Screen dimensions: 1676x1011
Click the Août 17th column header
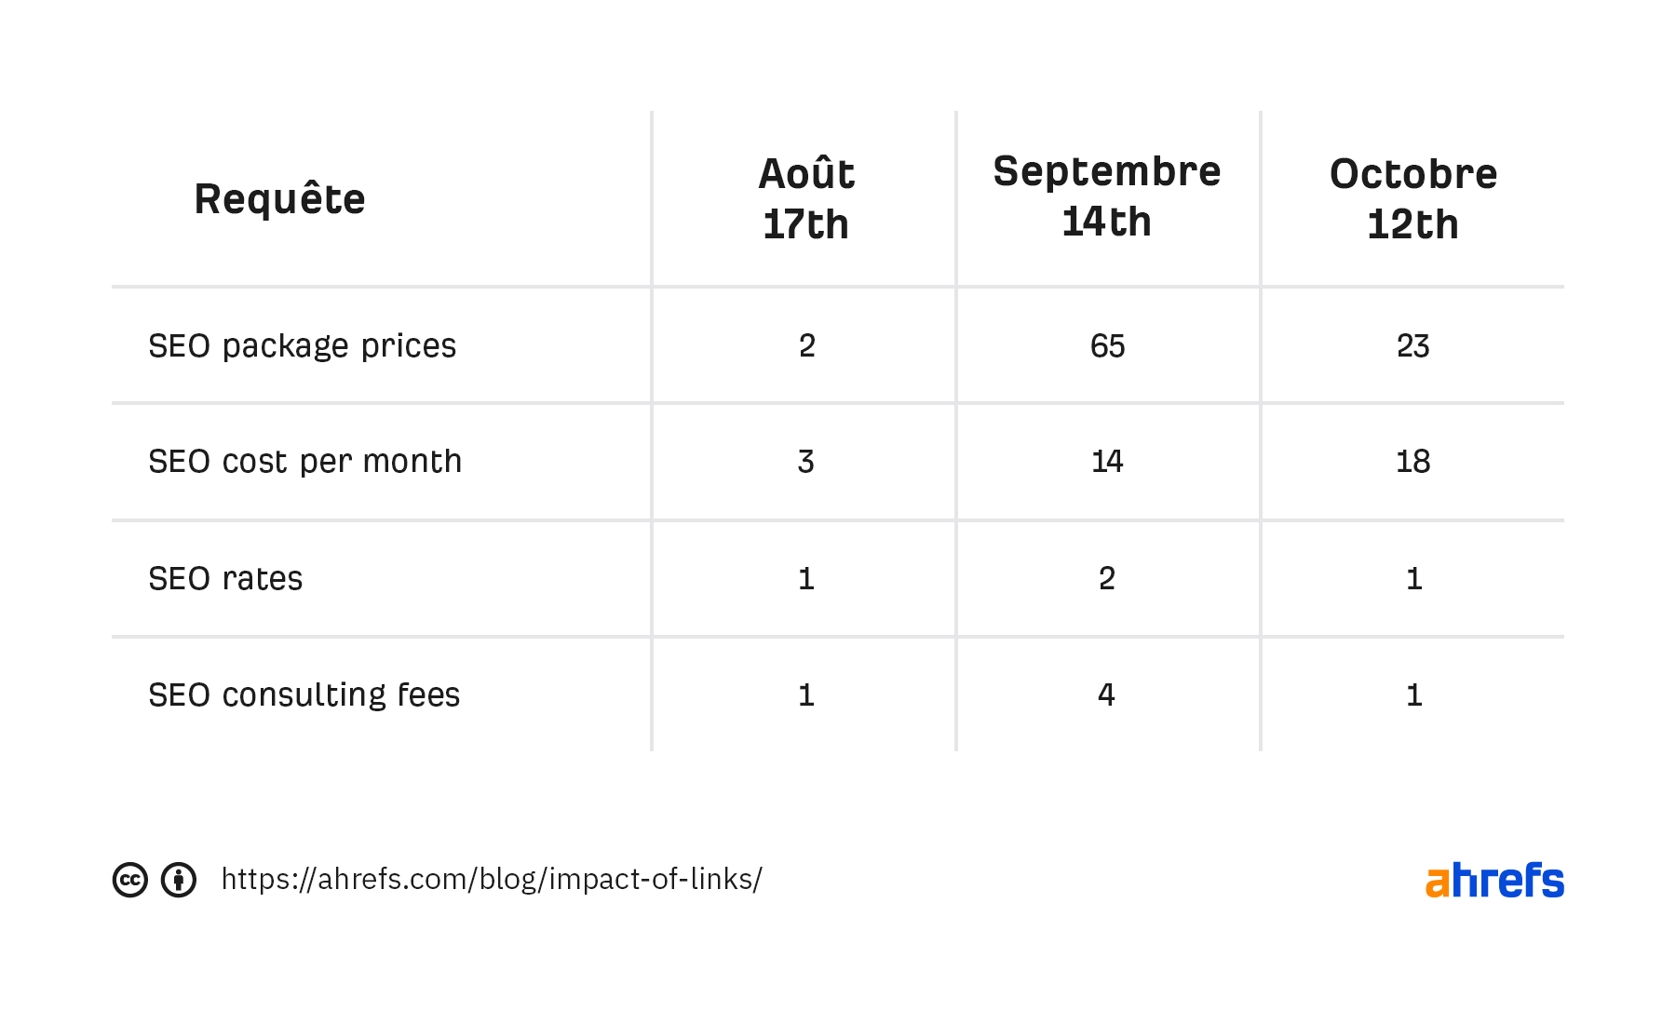[806, 199]
